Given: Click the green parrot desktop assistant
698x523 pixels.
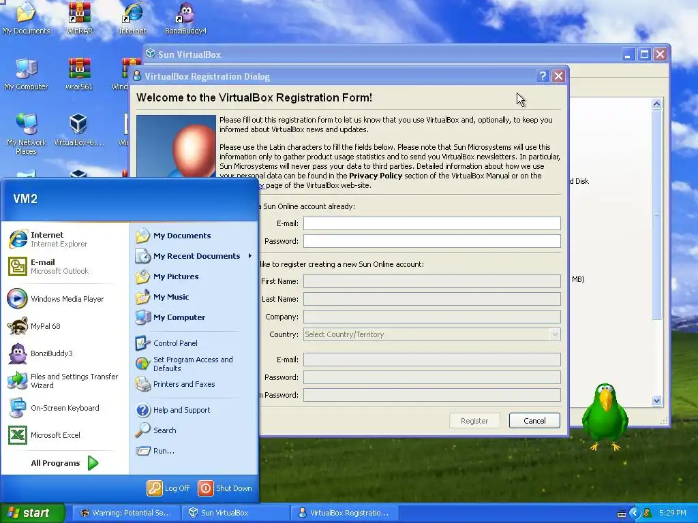Looking at the screenshot, I should (x=605, y=417).
